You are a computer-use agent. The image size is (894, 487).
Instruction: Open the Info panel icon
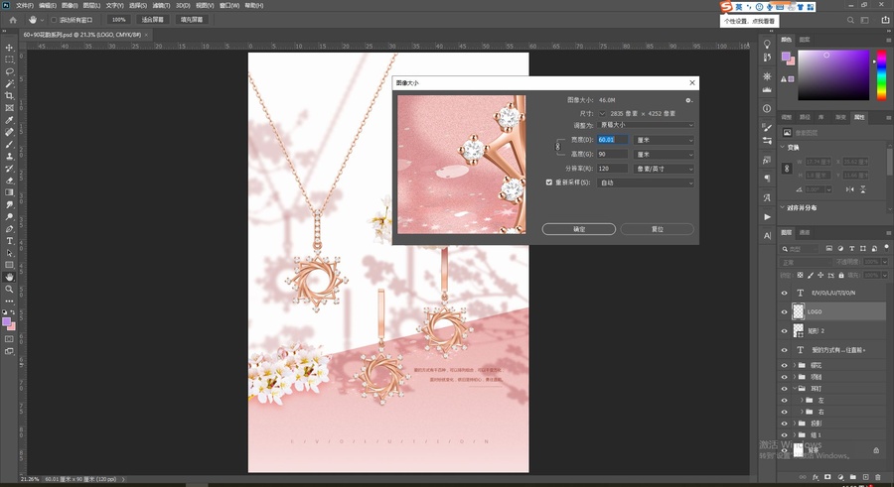(x=767, y=108)
